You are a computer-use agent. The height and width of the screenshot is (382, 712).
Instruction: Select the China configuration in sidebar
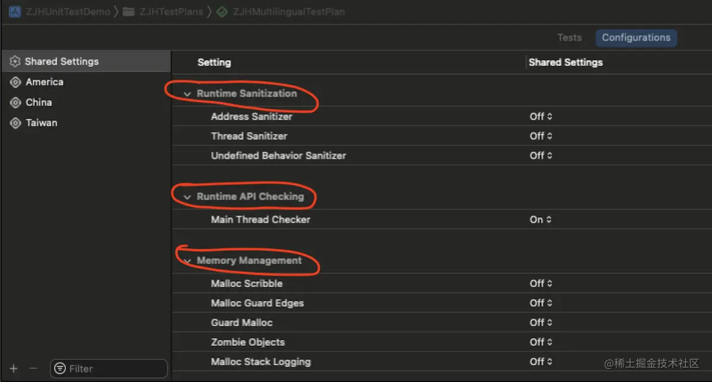[39, 103]
